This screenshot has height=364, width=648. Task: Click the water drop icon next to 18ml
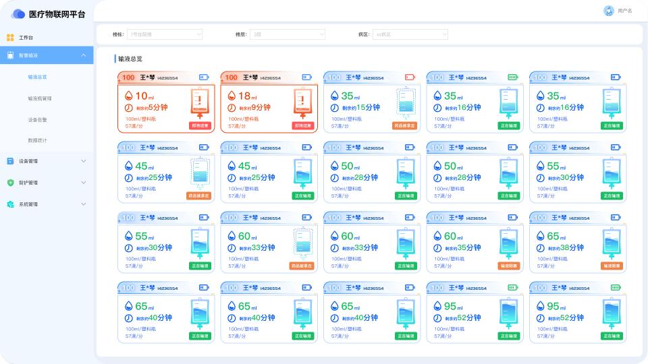[232, 96]
